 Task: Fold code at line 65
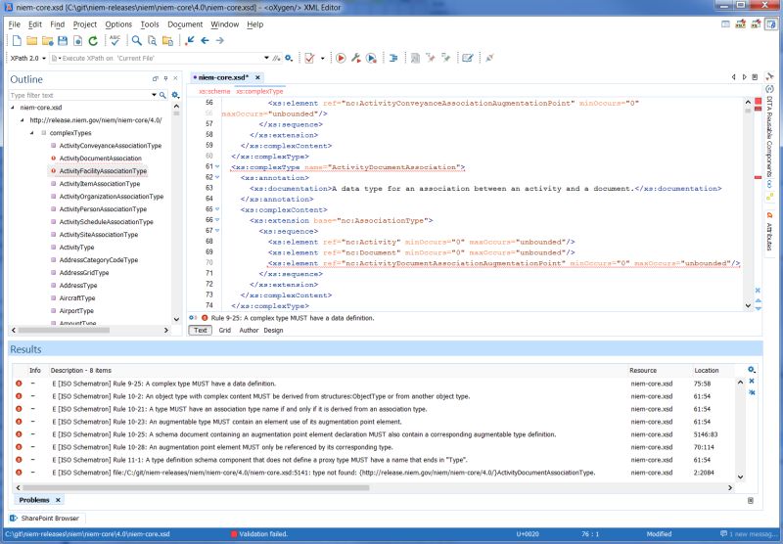click(x=217, y=209)
